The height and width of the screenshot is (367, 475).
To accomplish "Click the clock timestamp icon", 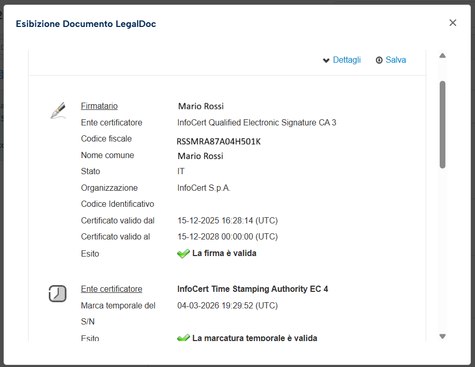I will click(58, 293).
